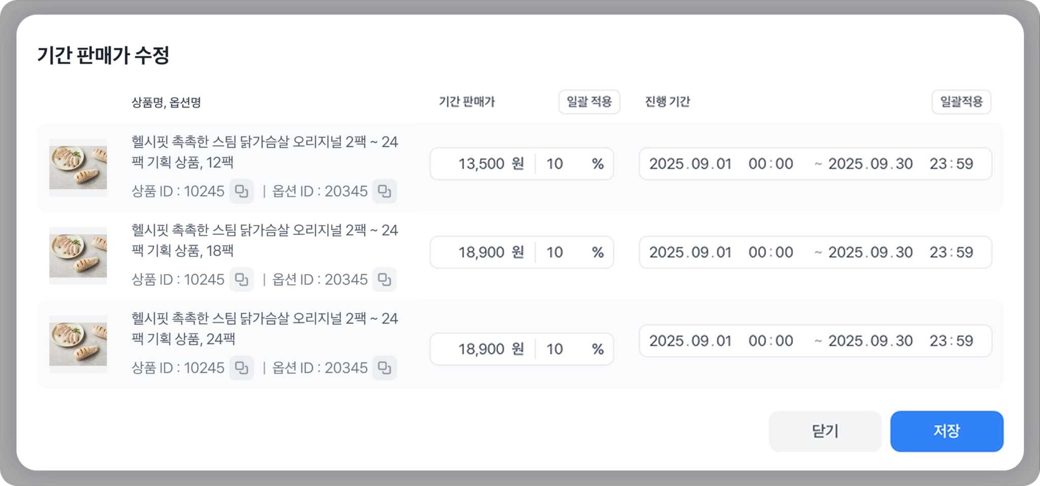Viewport: 1040px width, 486px height.
Task: Copy the option ID in the 12팩 row
Action: click(384, 191)
